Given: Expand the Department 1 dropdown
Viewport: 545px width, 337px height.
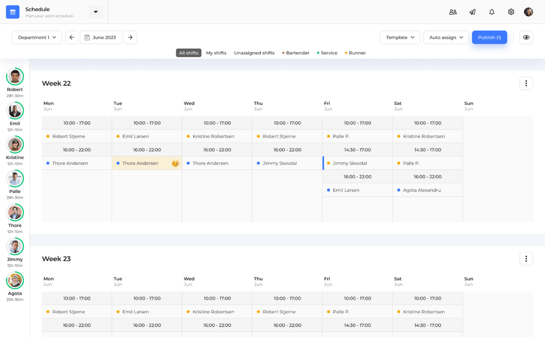Looking at the screenshot, I should (37, 37).
